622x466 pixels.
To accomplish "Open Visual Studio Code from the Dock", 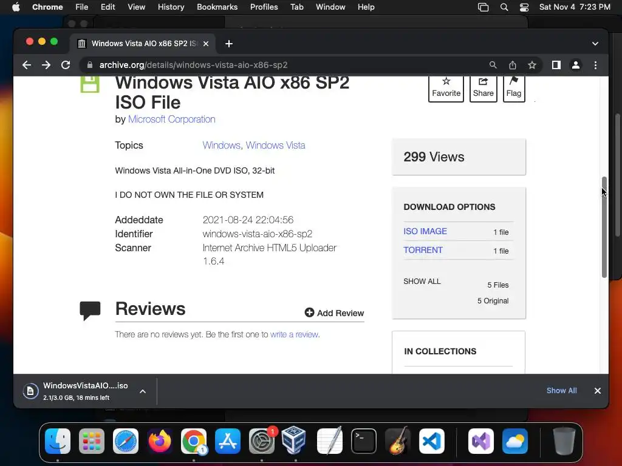I will [x=432, y=441].
